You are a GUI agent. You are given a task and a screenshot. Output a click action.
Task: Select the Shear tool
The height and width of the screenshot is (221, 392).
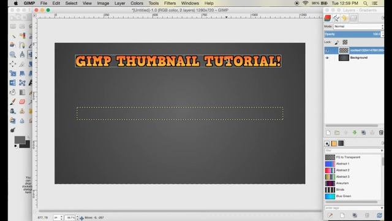point(22,73)
